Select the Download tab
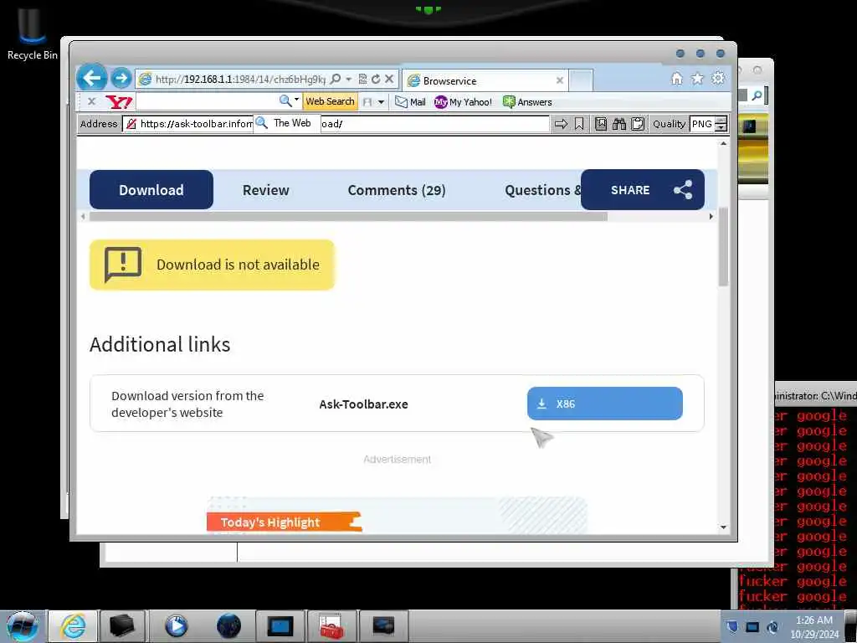This screenshot has height=643, width=857. 151,190
